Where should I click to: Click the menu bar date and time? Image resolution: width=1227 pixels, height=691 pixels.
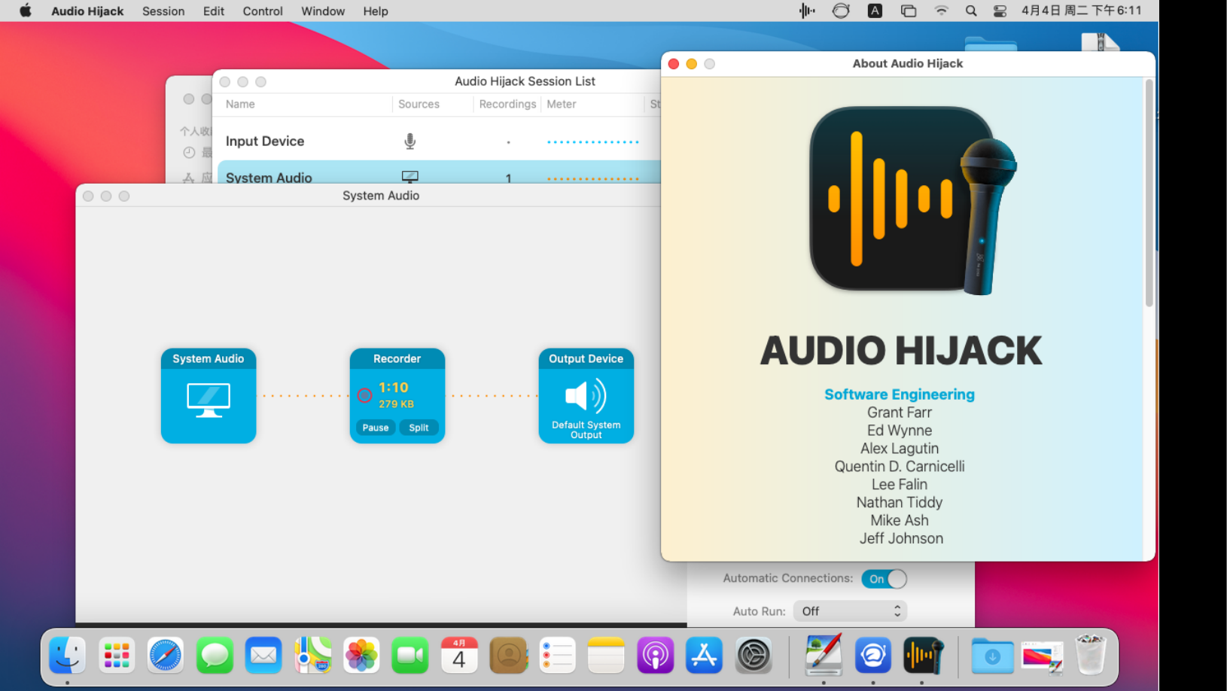coord(1081,11)
